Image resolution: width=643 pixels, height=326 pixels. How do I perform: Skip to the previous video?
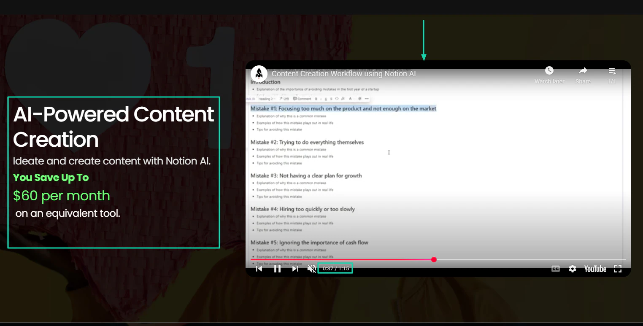[259, 269]
